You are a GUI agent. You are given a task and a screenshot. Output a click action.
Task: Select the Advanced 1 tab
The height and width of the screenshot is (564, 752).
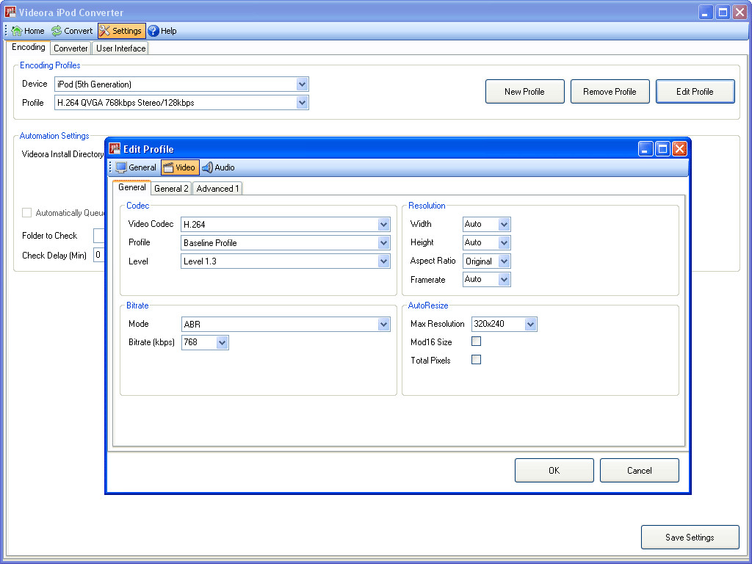[x=217, y=189]
